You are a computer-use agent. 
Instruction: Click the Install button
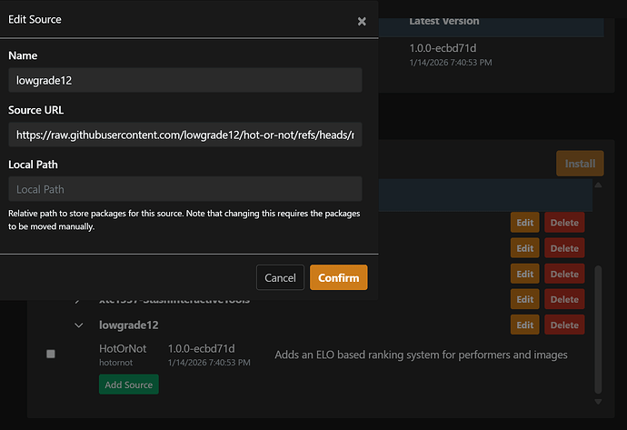580,164
